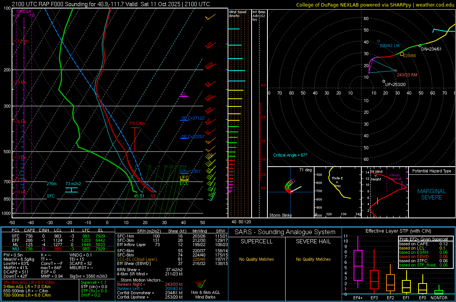Click the 71 deg slinky tilt value
456x302 pixels.
tap(305, 170)
